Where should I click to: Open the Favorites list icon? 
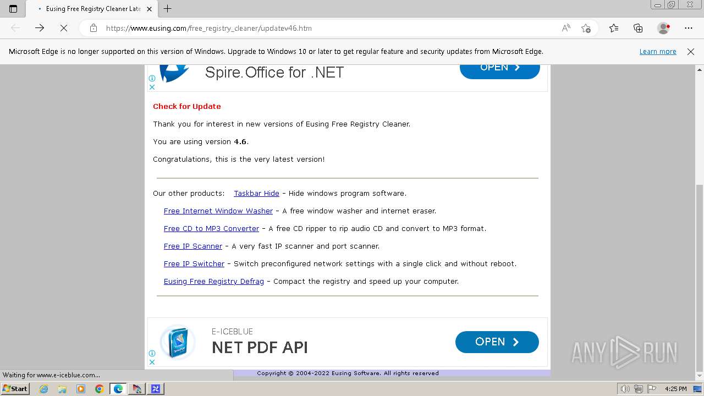614,28
